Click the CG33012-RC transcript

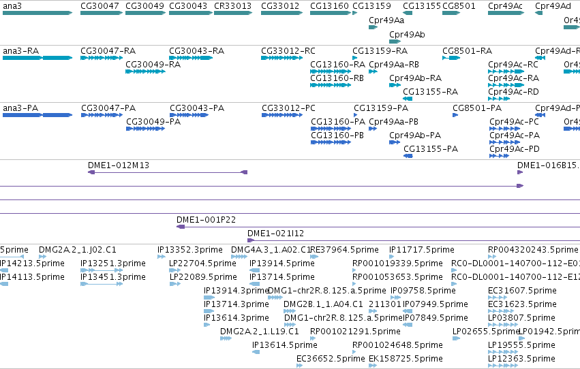click(x=282, y=58)
